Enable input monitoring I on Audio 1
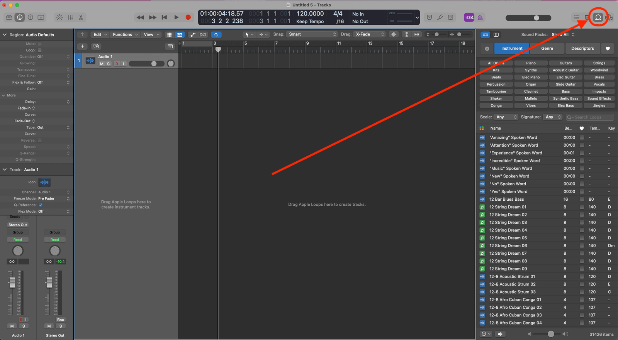 tap(124, 64)
